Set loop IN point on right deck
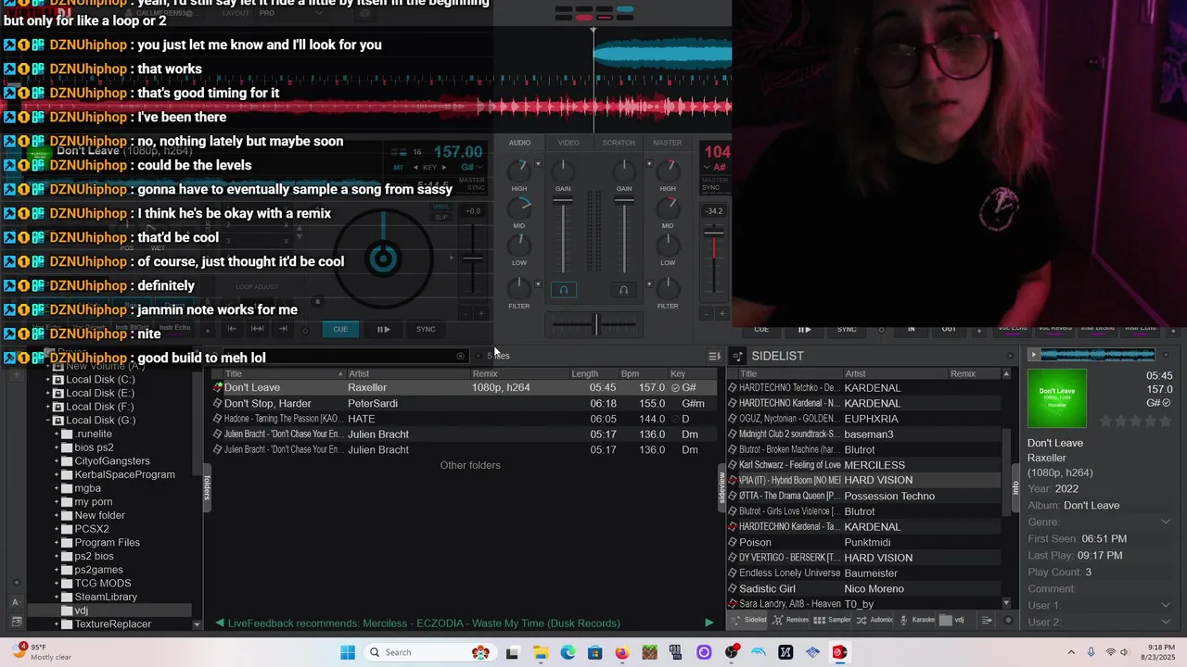The width and height of the screenshot is (1187, 667). point(912,329)
